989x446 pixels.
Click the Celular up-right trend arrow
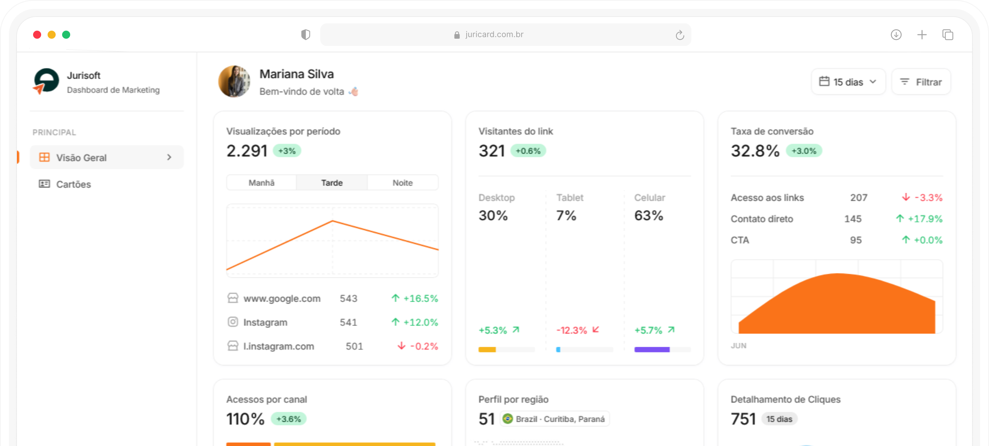(671, 330)
